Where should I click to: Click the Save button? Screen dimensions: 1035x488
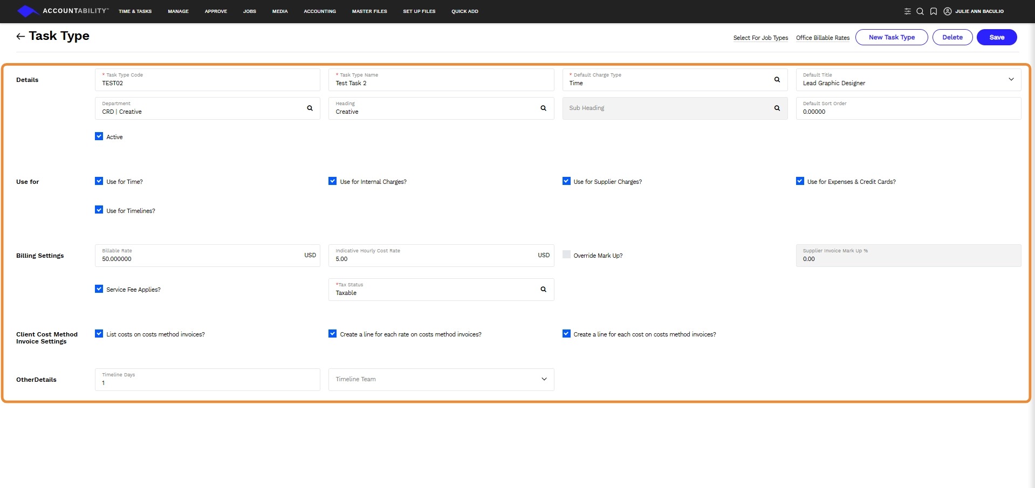coord(997,37)
